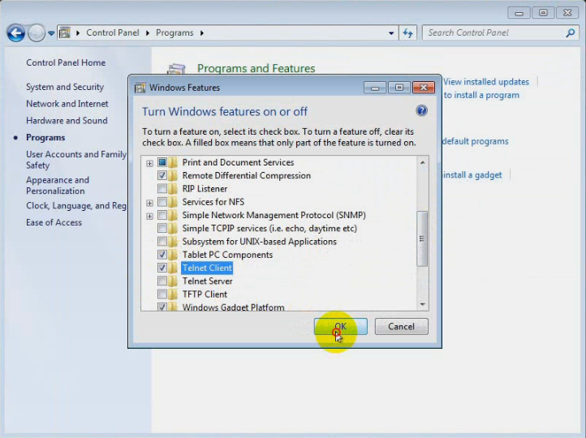Expand the arrow after Control Panel breadcrumb

coord(148,33)
